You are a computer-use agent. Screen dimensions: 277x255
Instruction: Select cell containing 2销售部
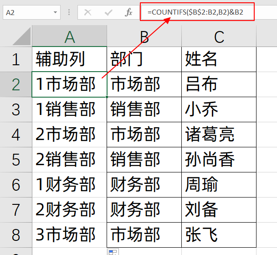69,160
